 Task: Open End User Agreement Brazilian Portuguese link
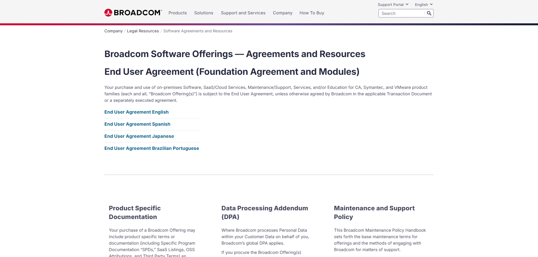[152, 148]
